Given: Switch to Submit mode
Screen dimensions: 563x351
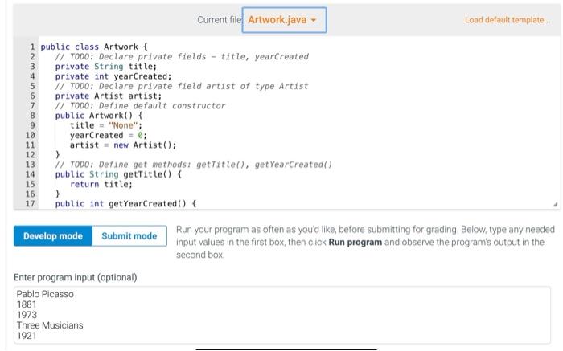Looking at the screenshot, I should [129, 236].
